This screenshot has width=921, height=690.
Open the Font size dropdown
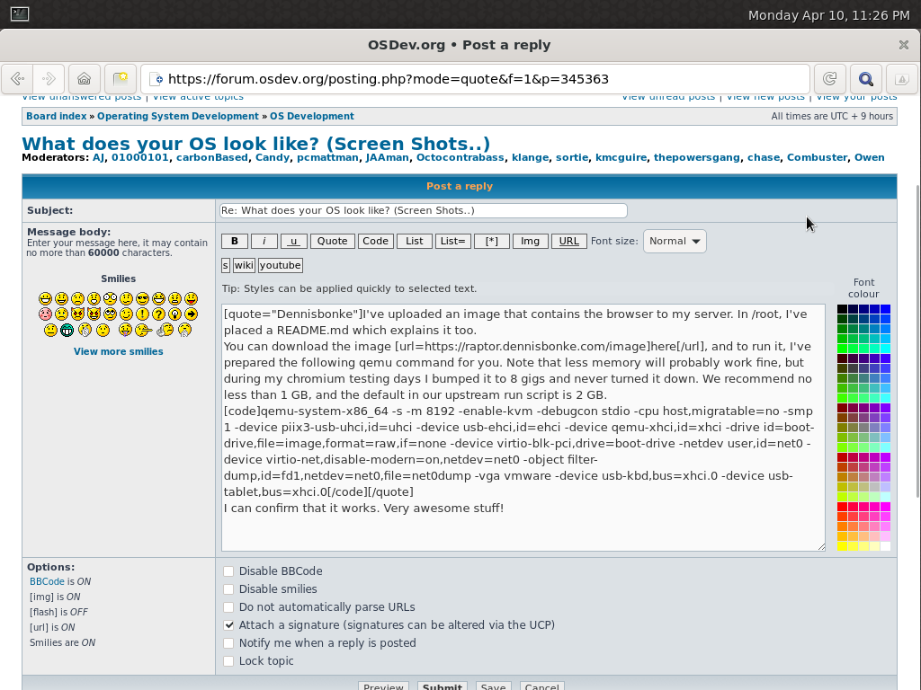click(675, 241)
